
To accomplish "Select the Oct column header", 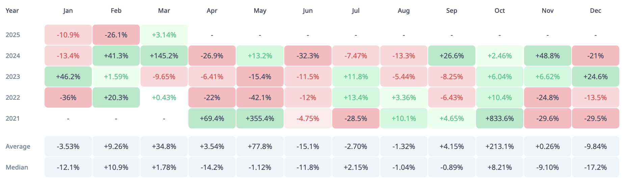I will [x=500, y=10].
